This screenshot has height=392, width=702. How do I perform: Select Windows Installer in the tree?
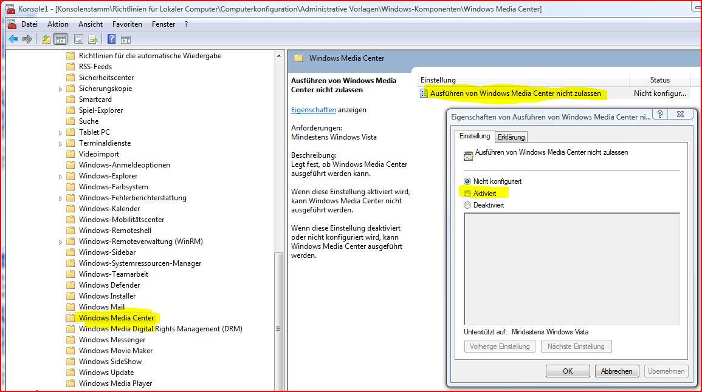(107, 296)
